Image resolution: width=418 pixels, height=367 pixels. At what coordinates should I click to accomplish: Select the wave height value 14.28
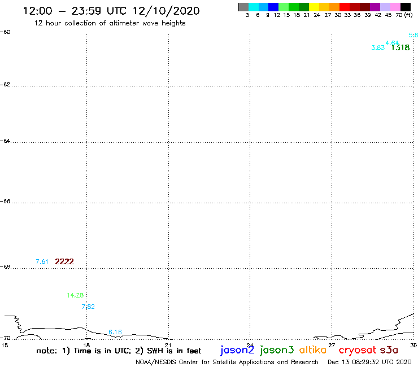[75, 295]
